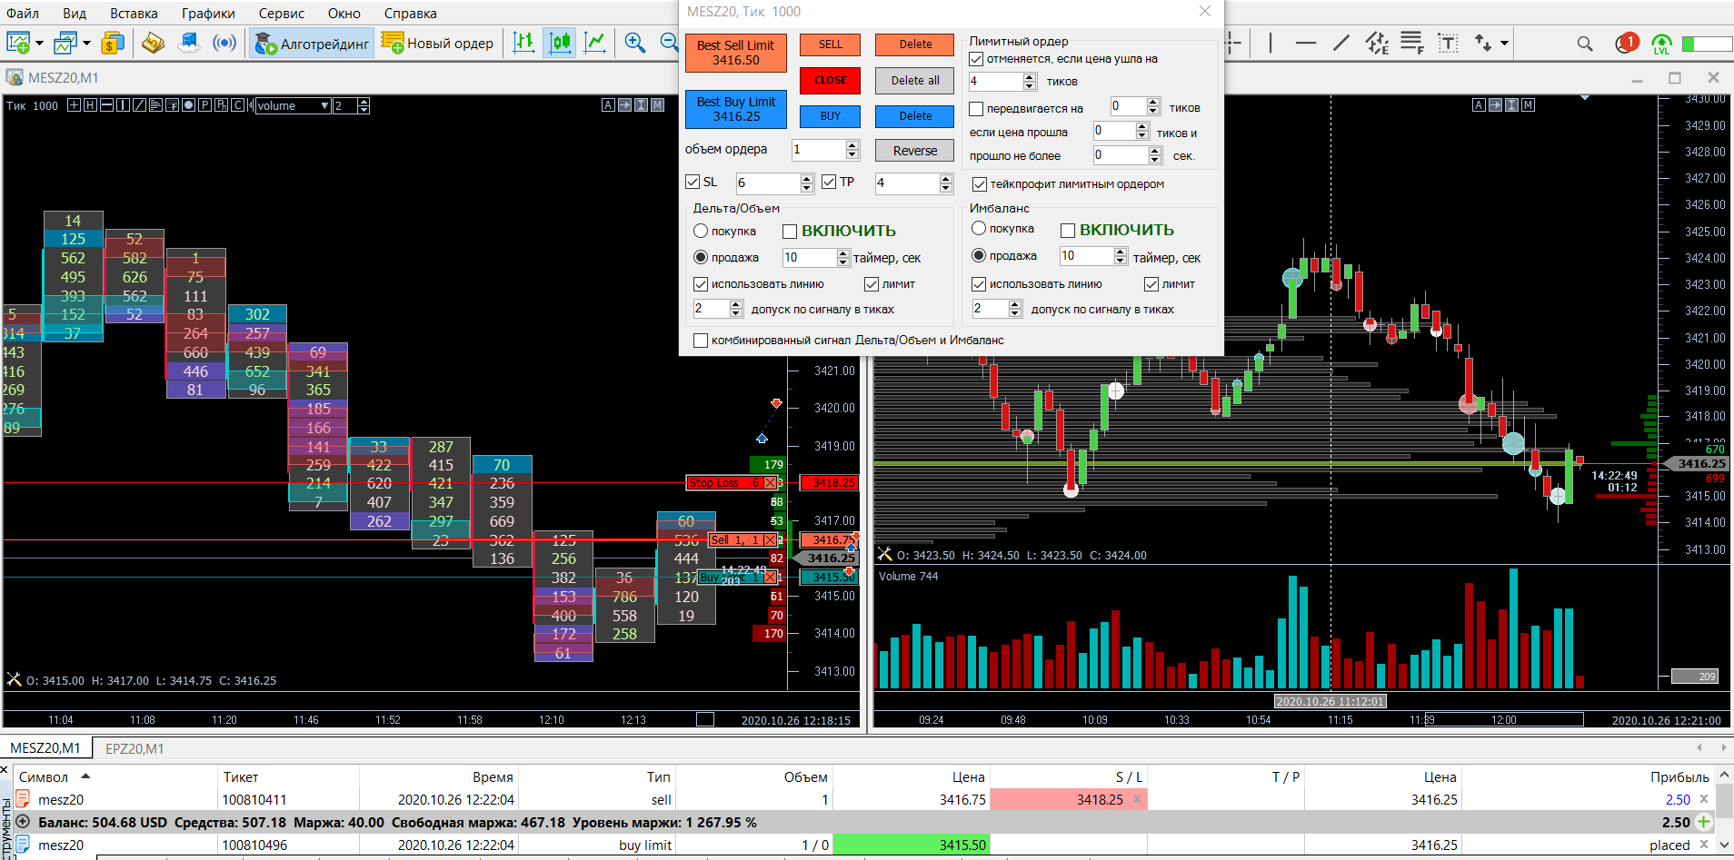This screenshot has height=860, width=1734.
Task: Click the Delete all button
Action: [914, 81]
